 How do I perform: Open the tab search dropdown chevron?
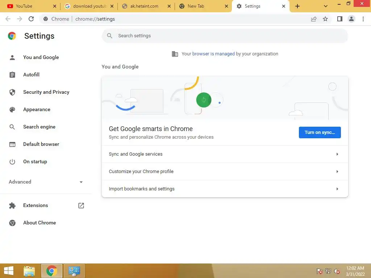tap(326, 6)
